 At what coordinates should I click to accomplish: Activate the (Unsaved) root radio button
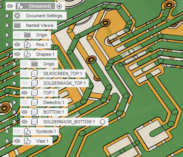(x=59, y=6)
